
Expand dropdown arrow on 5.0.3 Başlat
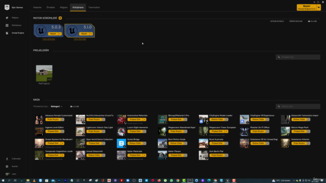pos(60,34)
